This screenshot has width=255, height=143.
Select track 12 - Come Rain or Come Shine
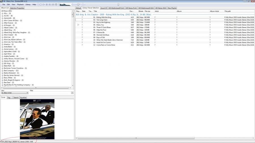tap(165, 45)
